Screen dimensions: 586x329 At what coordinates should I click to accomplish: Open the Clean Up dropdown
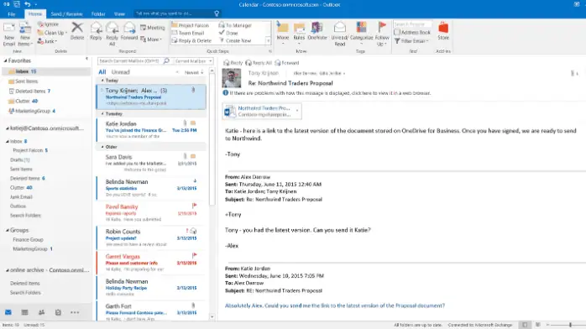tap(52, 33)
